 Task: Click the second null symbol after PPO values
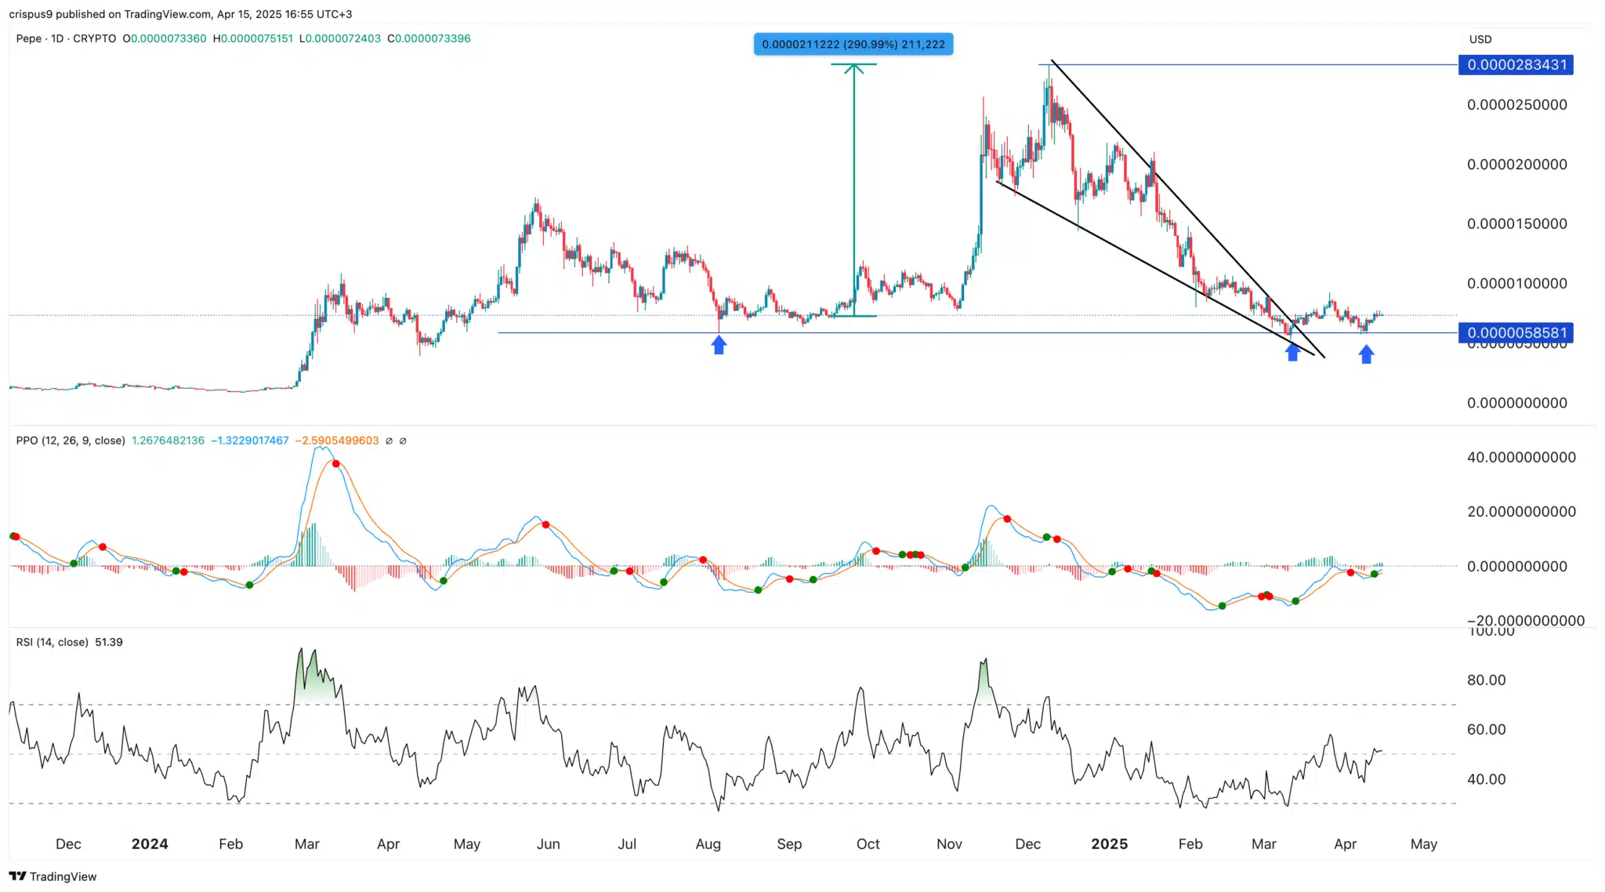403,441
